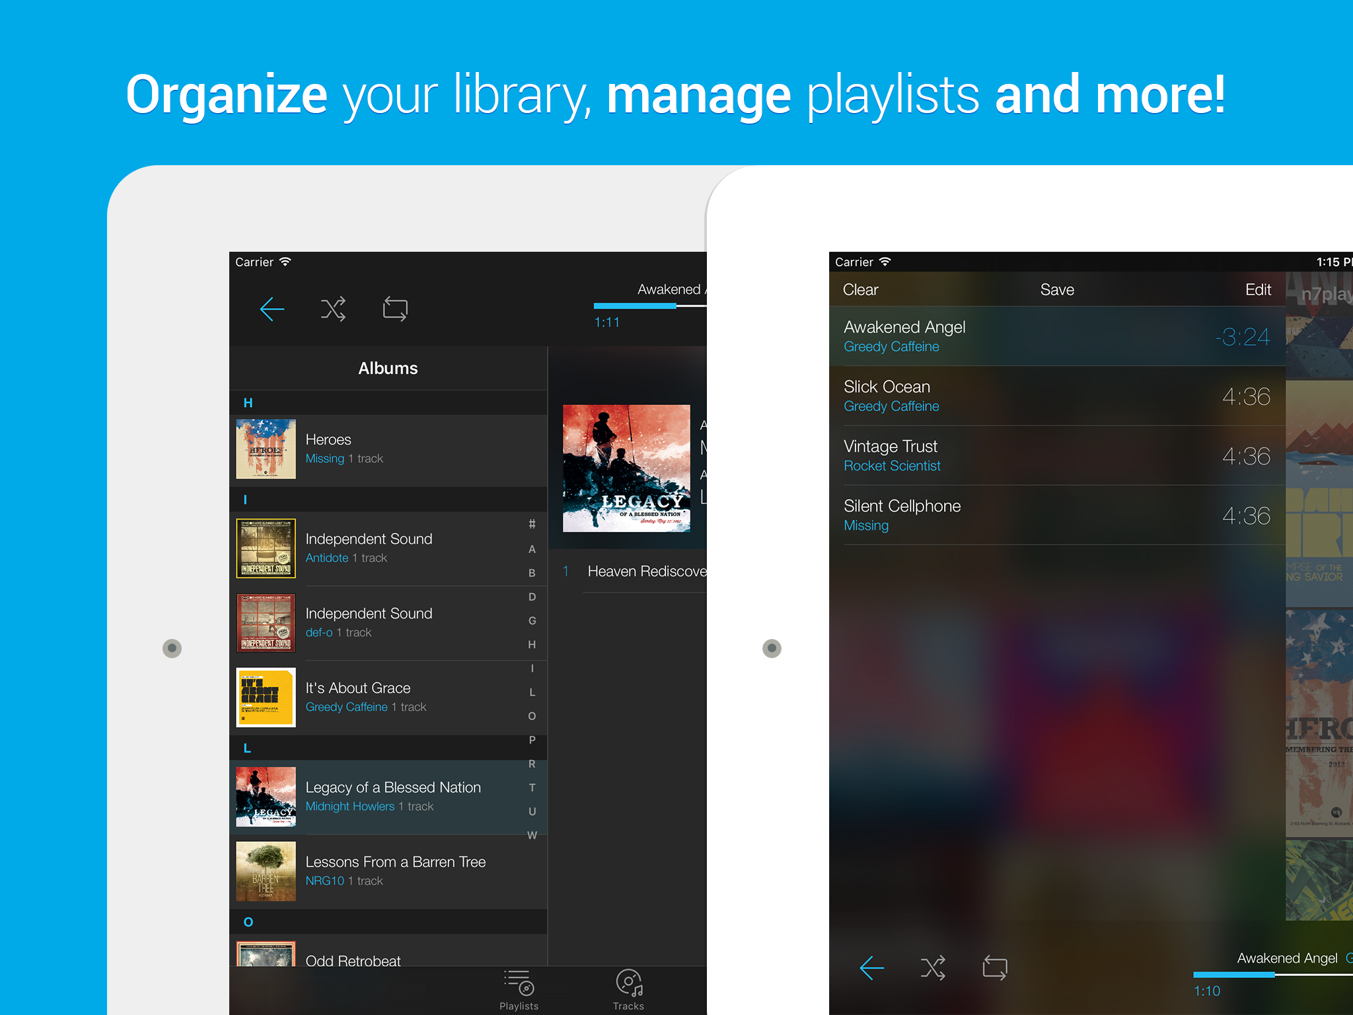Tap the back arrow in left player

pos(272,309)
